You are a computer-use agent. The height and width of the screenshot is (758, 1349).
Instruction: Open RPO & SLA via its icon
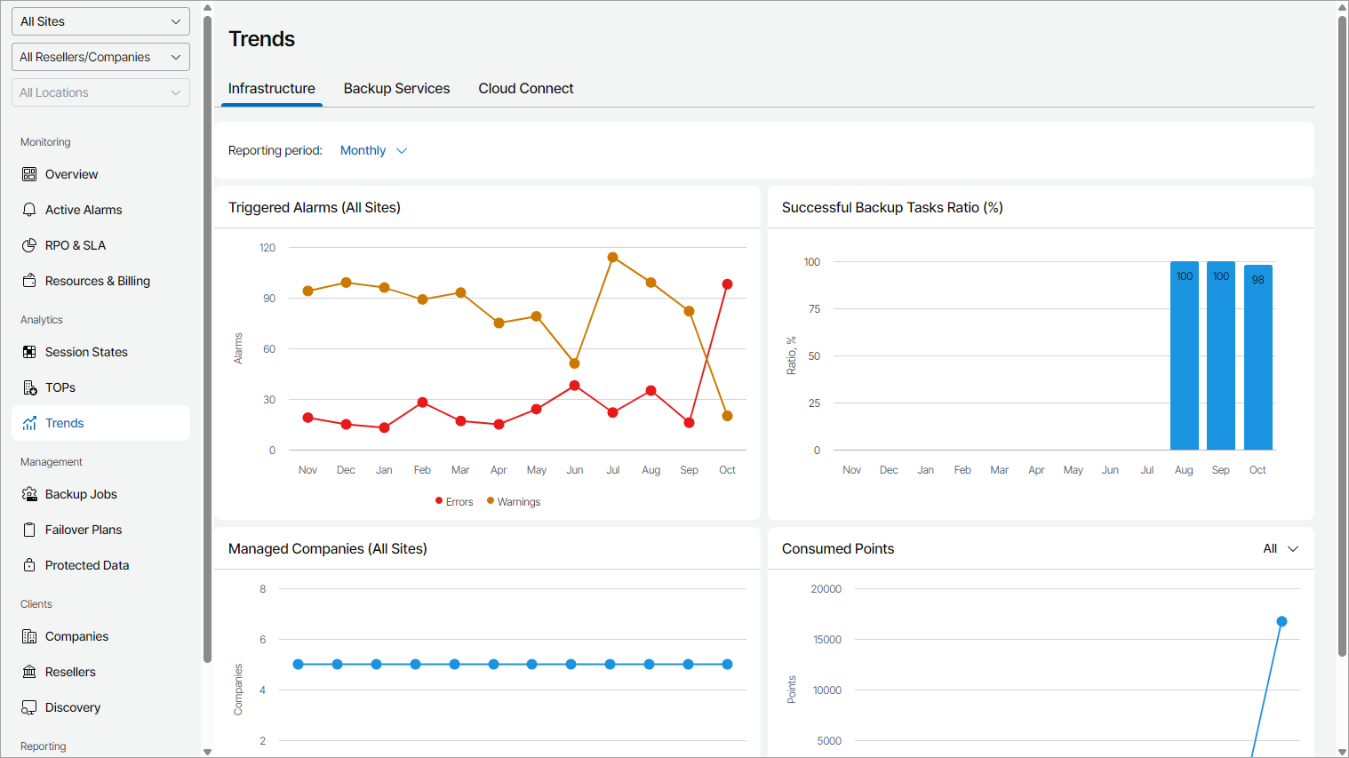pos(29,245)
